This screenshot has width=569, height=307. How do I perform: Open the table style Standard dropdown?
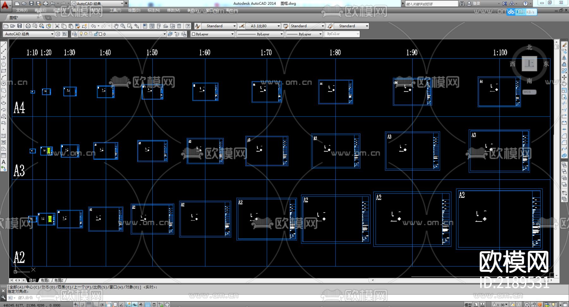pyautogui.click(x=307, y=26)
